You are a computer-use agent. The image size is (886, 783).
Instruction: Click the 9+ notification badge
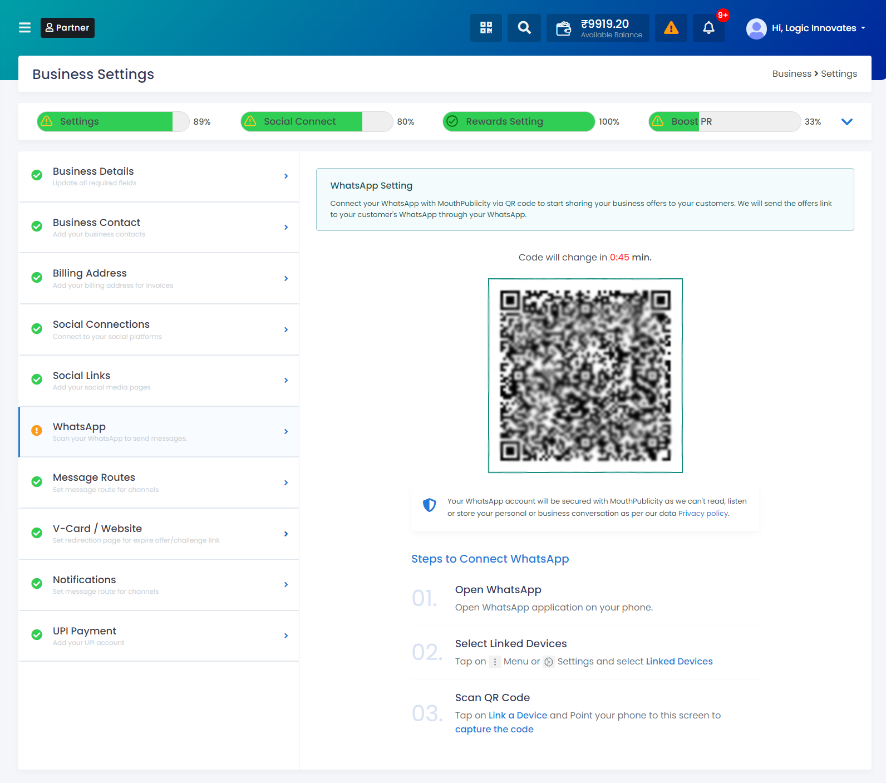(722, 15)
